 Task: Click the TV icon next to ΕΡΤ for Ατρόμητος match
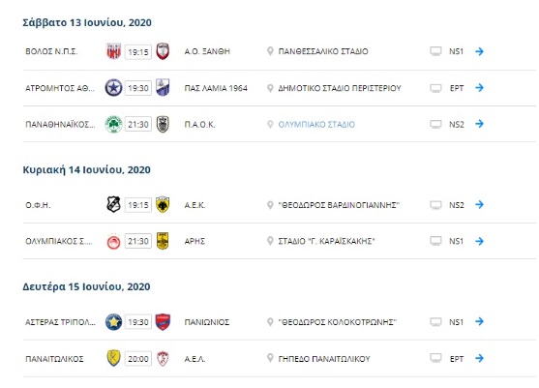pos(435,88)
